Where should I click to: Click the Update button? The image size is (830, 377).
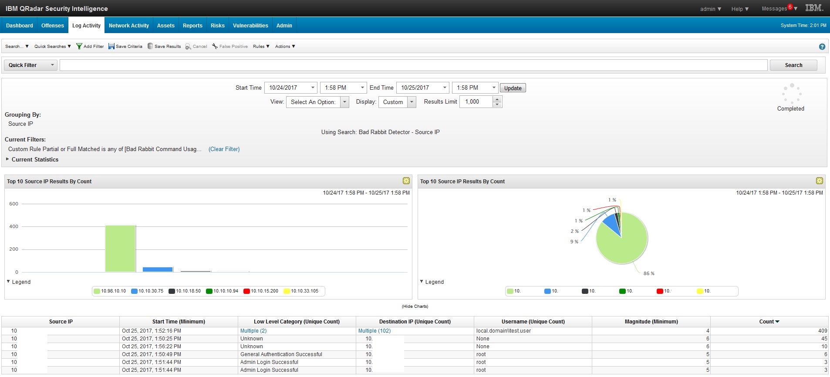513,88
